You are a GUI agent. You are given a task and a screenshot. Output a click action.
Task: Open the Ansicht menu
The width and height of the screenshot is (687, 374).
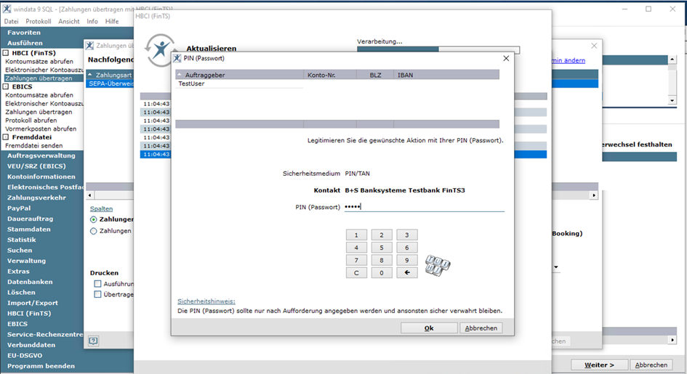tap(69, 22)
